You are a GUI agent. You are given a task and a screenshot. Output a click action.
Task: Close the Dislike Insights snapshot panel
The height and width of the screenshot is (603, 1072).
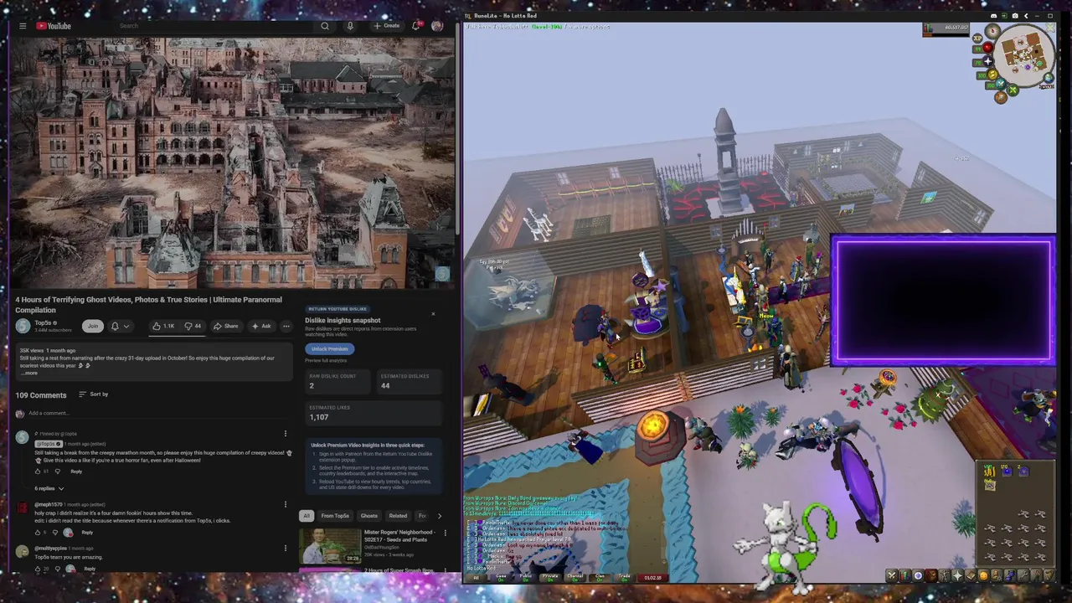click(433, 314)
